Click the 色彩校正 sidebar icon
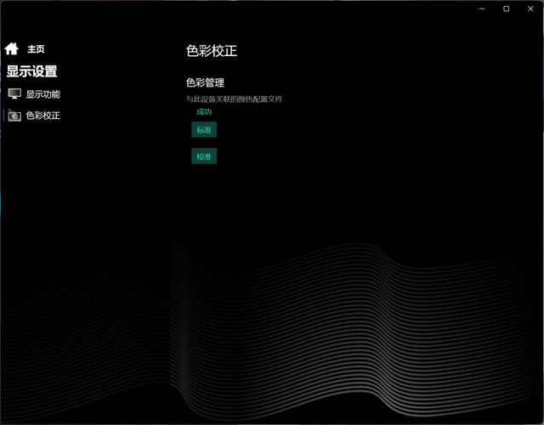Viewport: 544px width, 425px height. pyautogui.click(x=14, y=116)
